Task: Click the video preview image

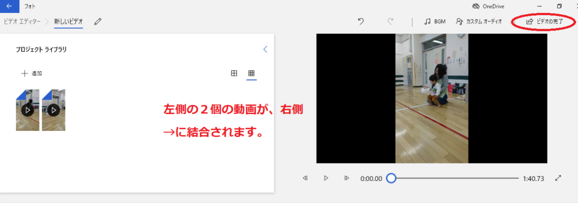Action: 432,98
